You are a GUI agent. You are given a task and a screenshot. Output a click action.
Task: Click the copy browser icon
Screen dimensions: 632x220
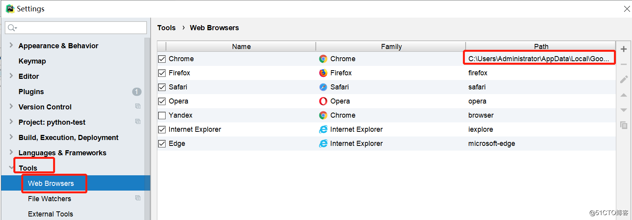coord(624,125)
